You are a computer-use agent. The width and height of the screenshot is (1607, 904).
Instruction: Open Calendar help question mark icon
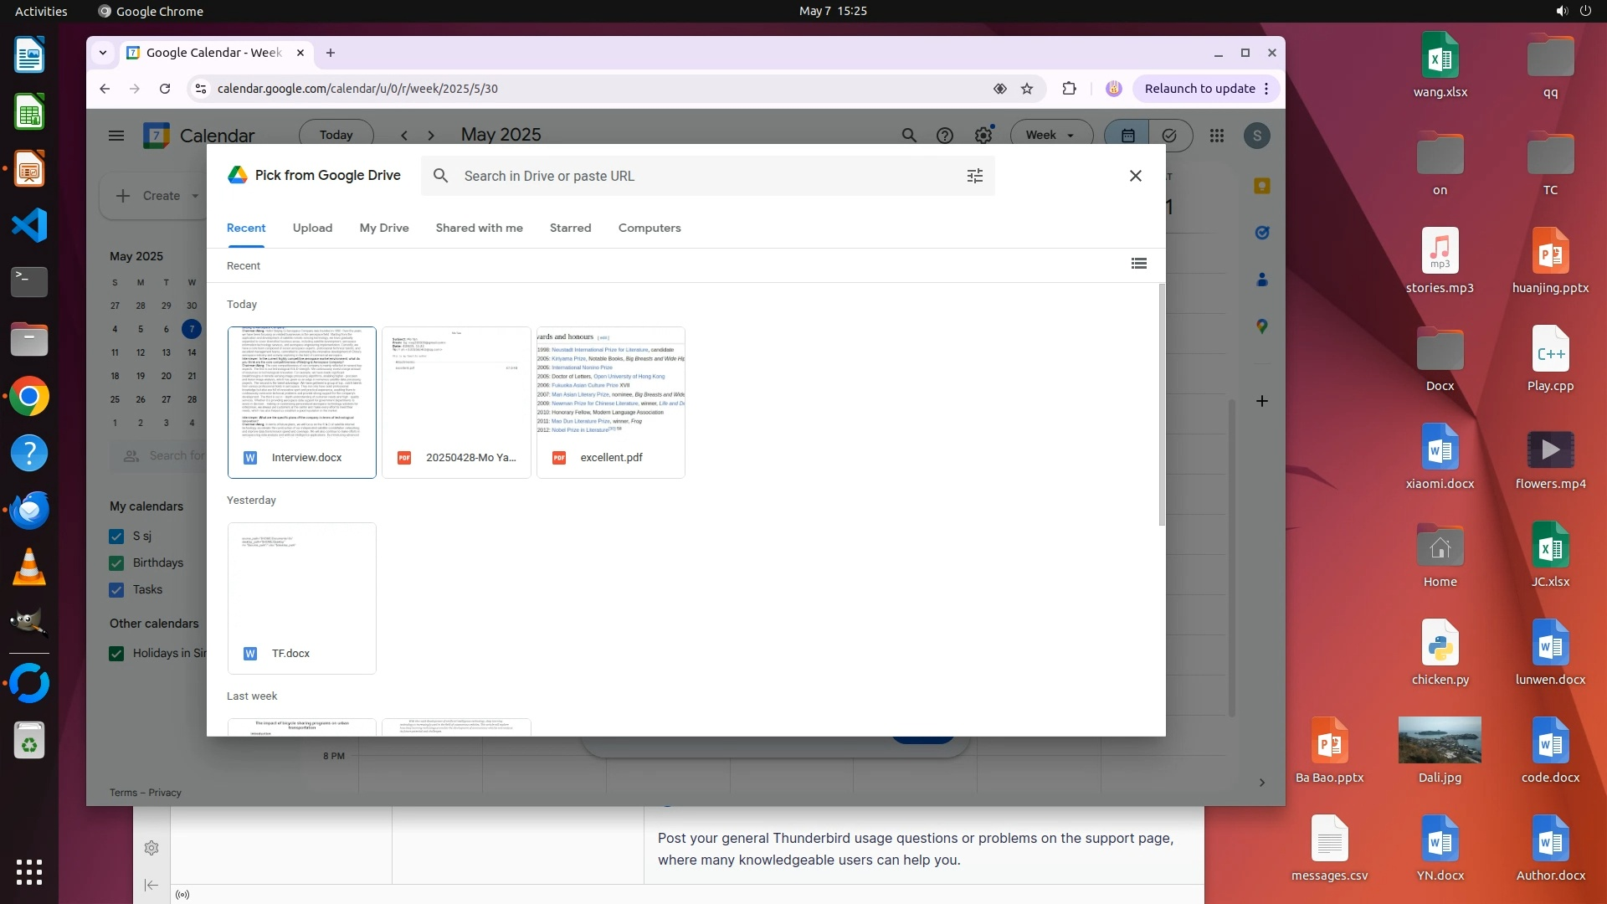coord(944,136)
